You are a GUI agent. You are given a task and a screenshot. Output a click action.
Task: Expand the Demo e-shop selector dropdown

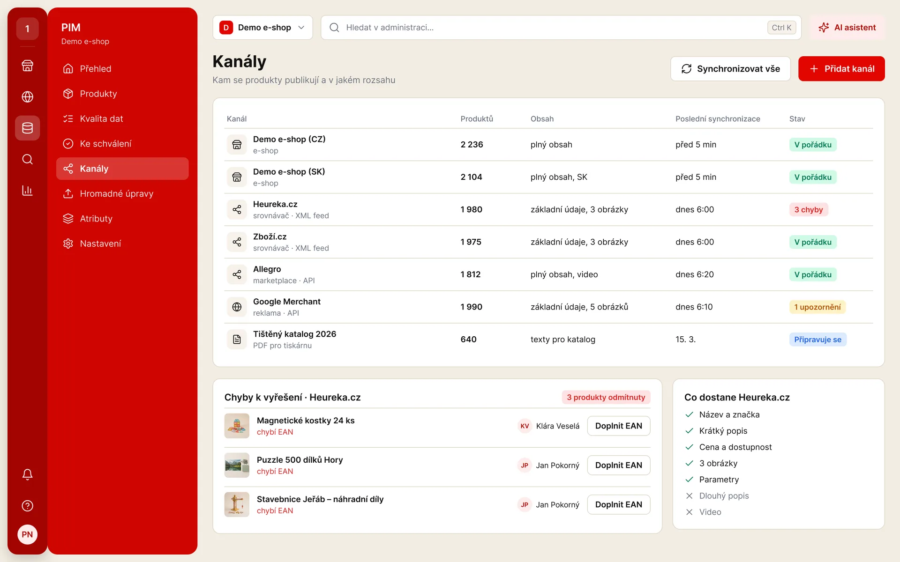pos(262,28)
